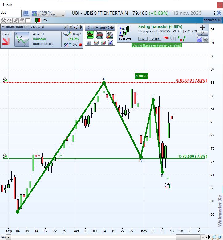Toggle the ChartExpert 100% lines button

coord(100,35)
